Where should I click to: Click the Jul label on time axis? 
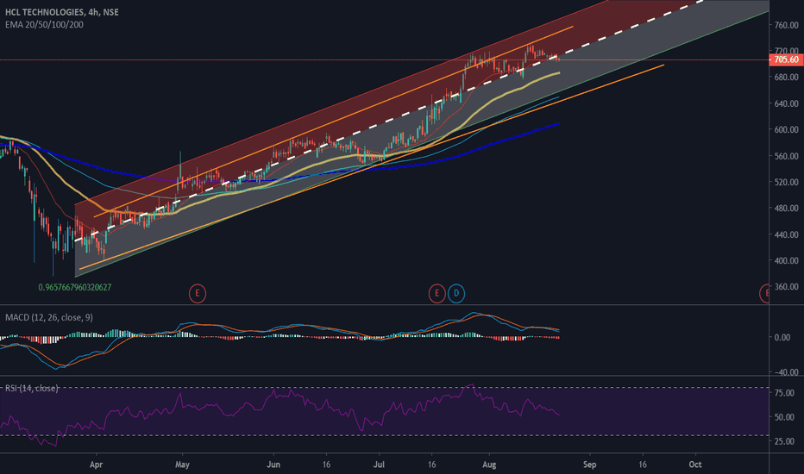click(x=379, y=465)
